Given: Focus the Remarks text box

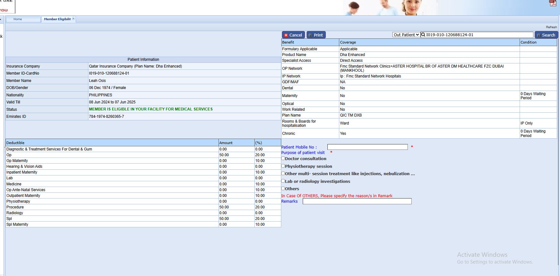Looking at the screenshot, I should (357, 201).
